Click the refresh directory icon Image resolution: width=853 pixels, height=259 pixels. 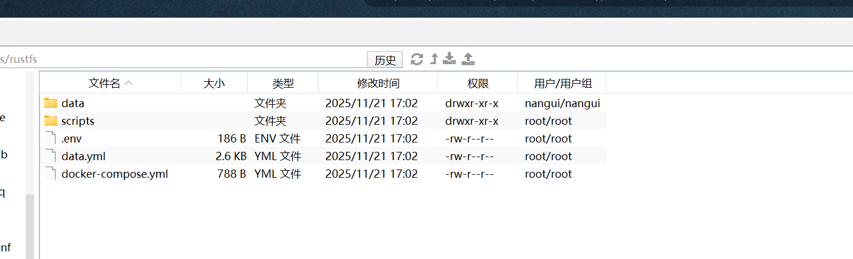point(417,59)
